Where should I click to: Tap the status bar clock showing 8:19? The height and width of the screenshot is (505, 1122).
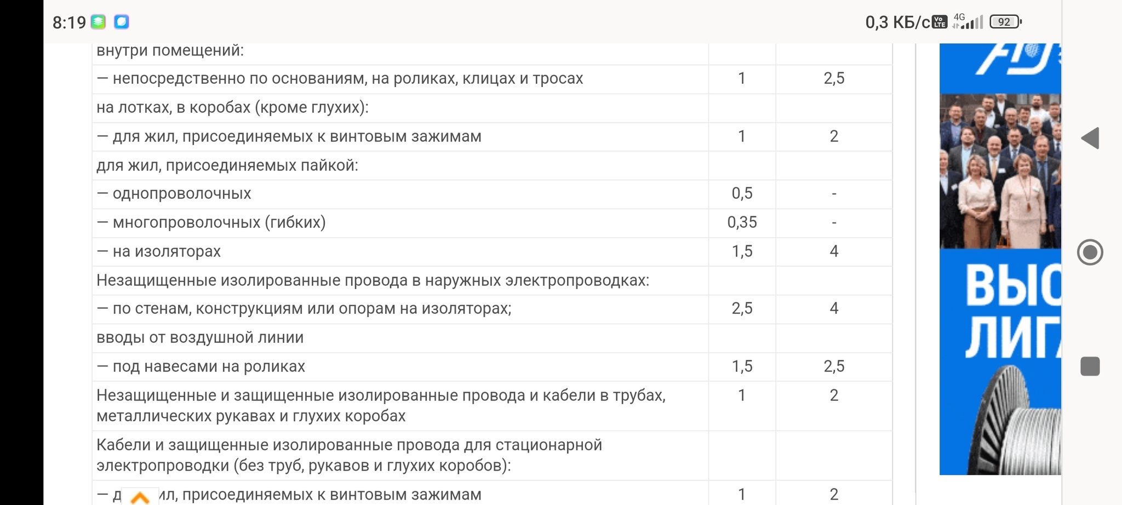point(69,22)
